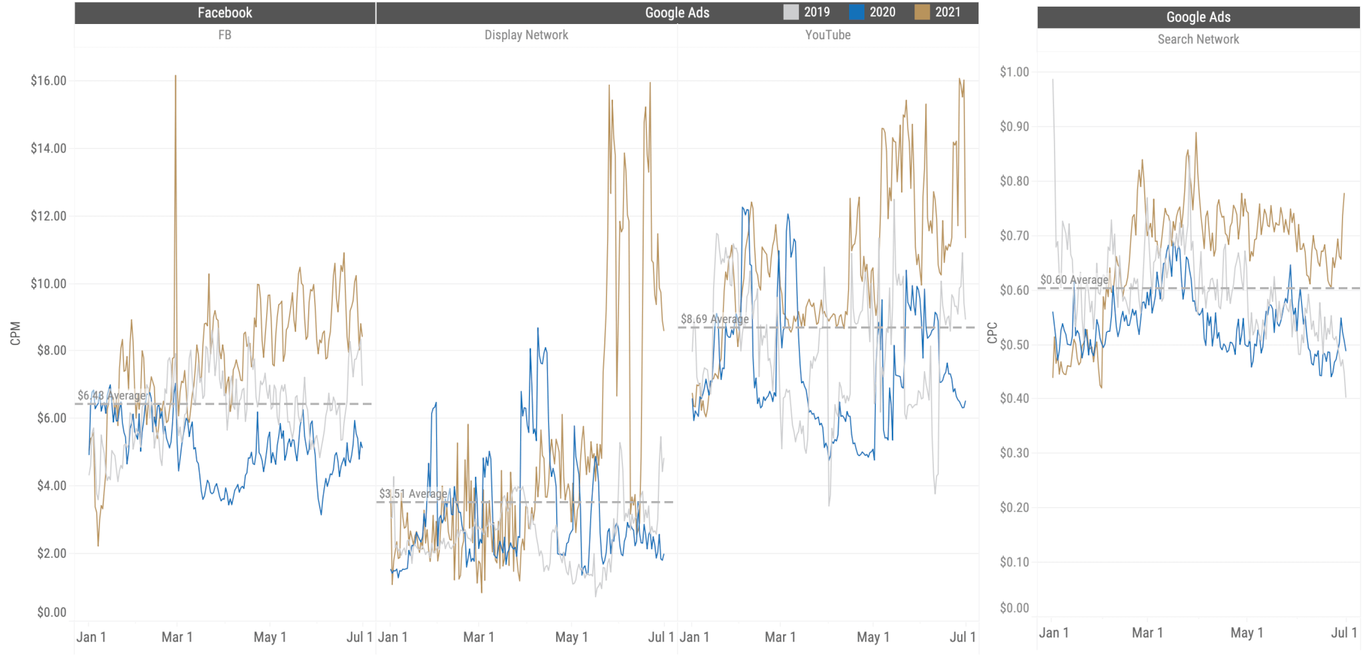Click May 1 on the YouTube axis
Screen dimensions: 1366x655
(x=873, y=637)
